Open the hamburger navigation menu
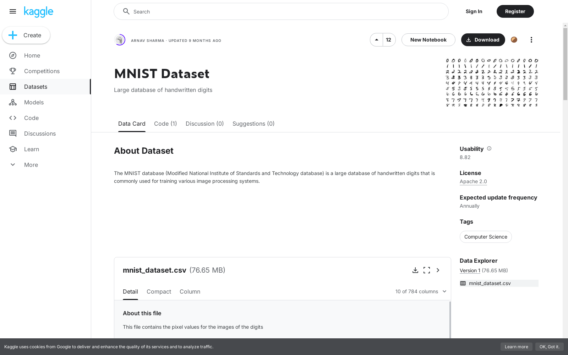 [13, 11]
